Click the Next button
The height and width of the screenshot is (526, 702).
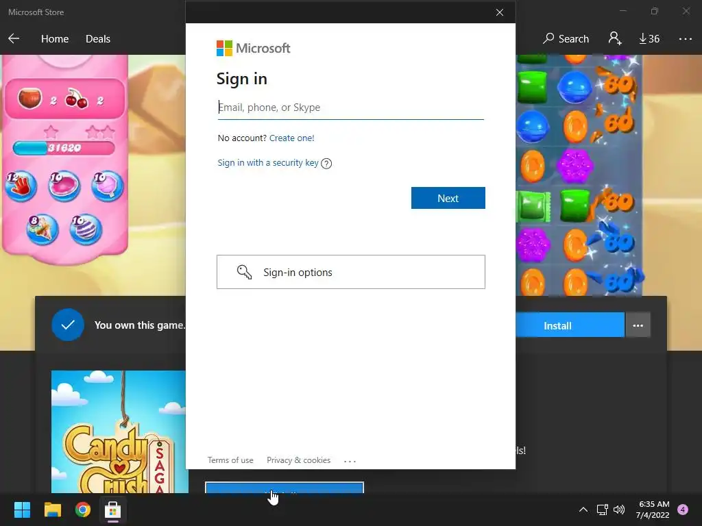448,198
